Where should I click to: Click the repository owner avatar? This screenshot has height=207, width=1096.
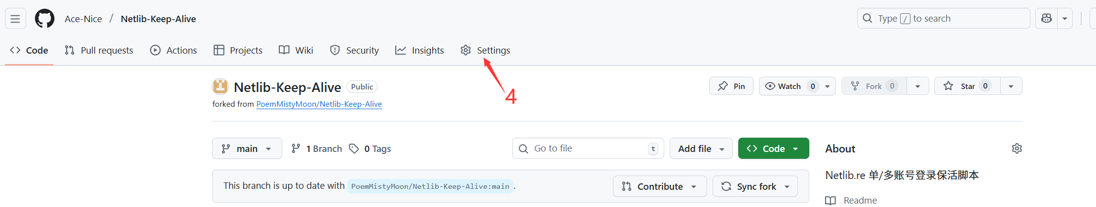tap(220, 87)
